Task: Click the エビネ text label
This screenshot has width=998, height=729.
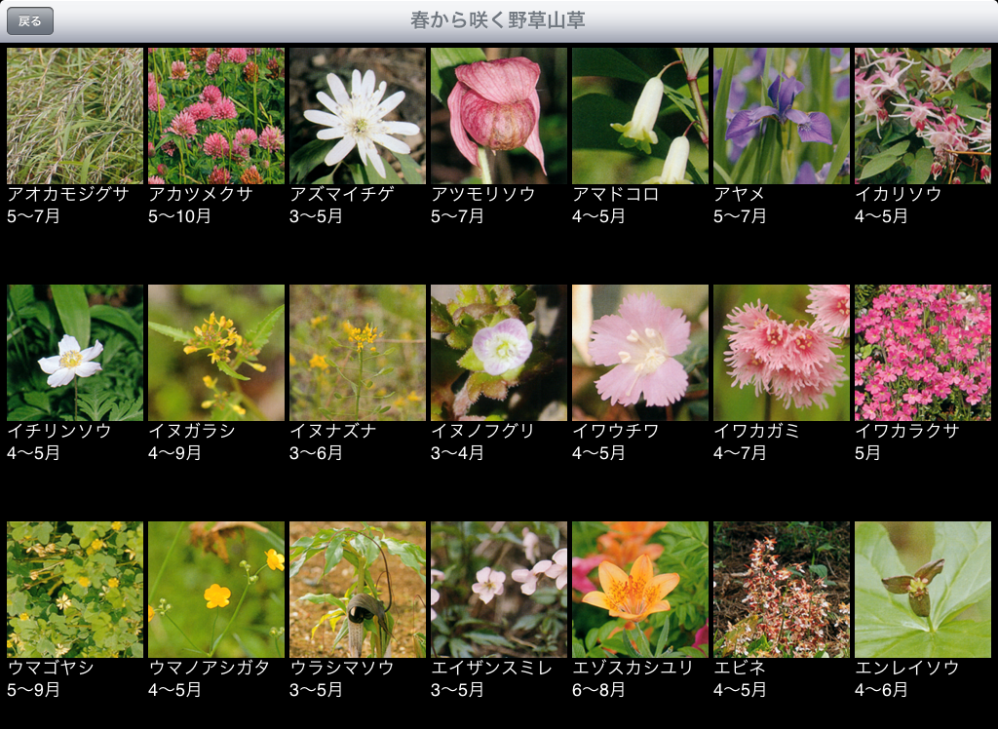Action: (740, 669)
